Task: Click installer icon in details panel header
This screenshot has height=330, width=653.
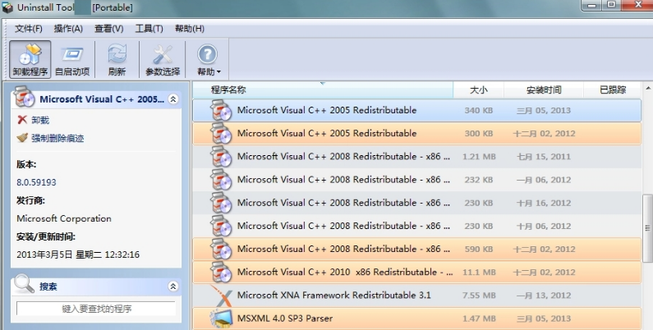Action: click(x=24, y=97)
